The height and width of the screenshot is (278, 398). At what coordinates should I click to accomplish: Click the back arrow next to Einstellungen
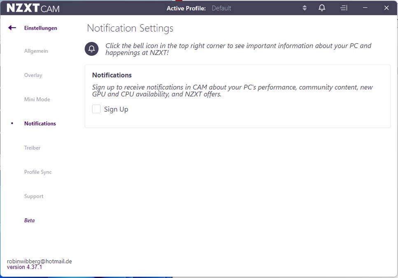[12, 28]
